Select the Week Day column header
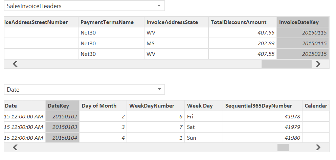Screen dimensions: 336x160 coord(203,106)
